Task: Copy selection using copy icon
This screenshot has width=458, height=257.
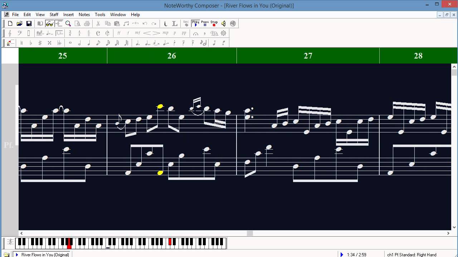Action: point(107,24)
